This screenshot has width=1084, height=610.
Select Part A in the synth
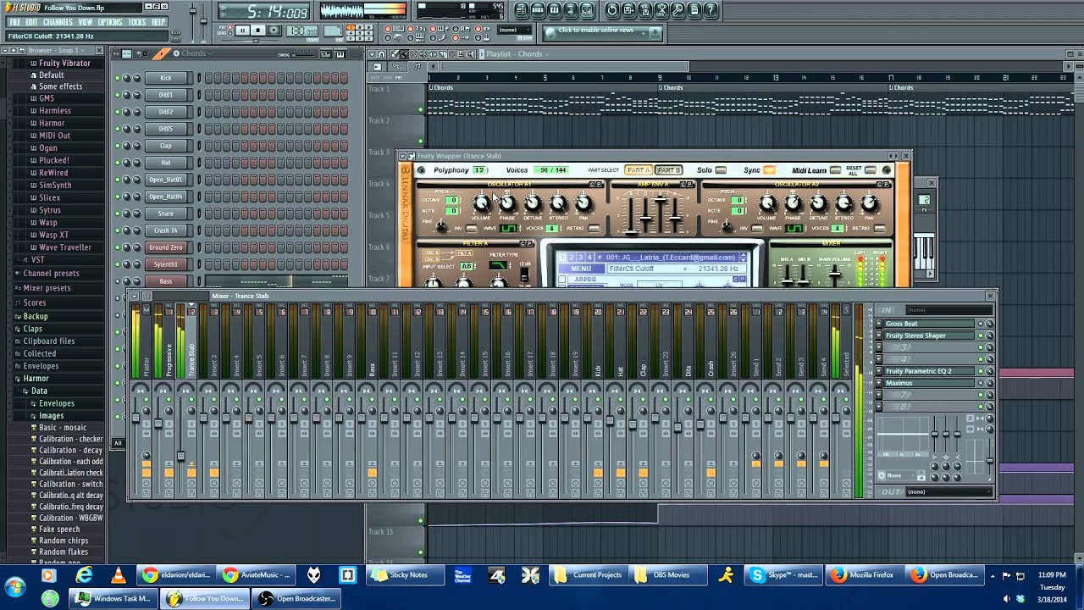point(638,170)
